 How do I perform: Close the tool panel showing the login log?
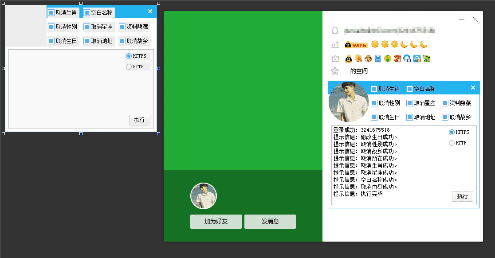point(473,88)
